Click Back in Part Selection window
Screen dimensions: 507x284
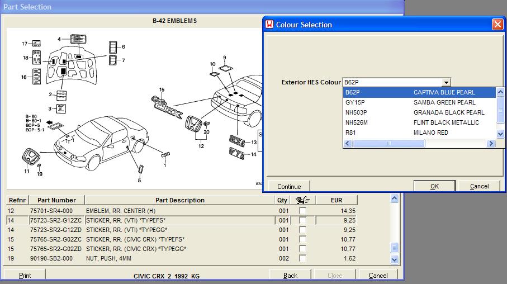coord(290,275)
